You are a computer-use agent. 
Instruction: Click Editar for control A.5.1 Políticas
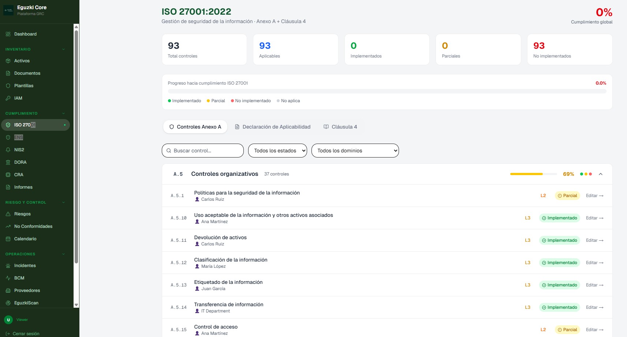coord(595,196)
